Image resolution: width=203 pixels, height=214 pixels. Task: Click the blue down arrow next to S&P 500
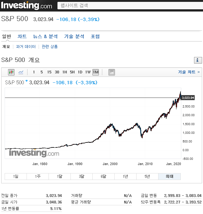pyautogui.click(x=27, y=81)
